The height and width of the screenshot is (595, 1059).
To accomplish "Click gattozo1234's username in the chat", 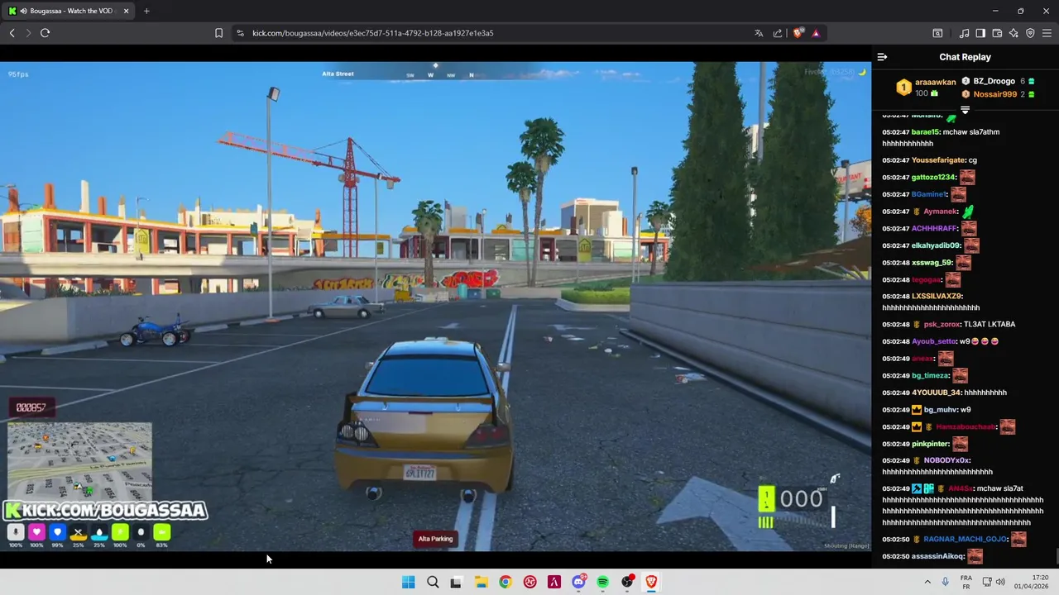I will (933, 178).
